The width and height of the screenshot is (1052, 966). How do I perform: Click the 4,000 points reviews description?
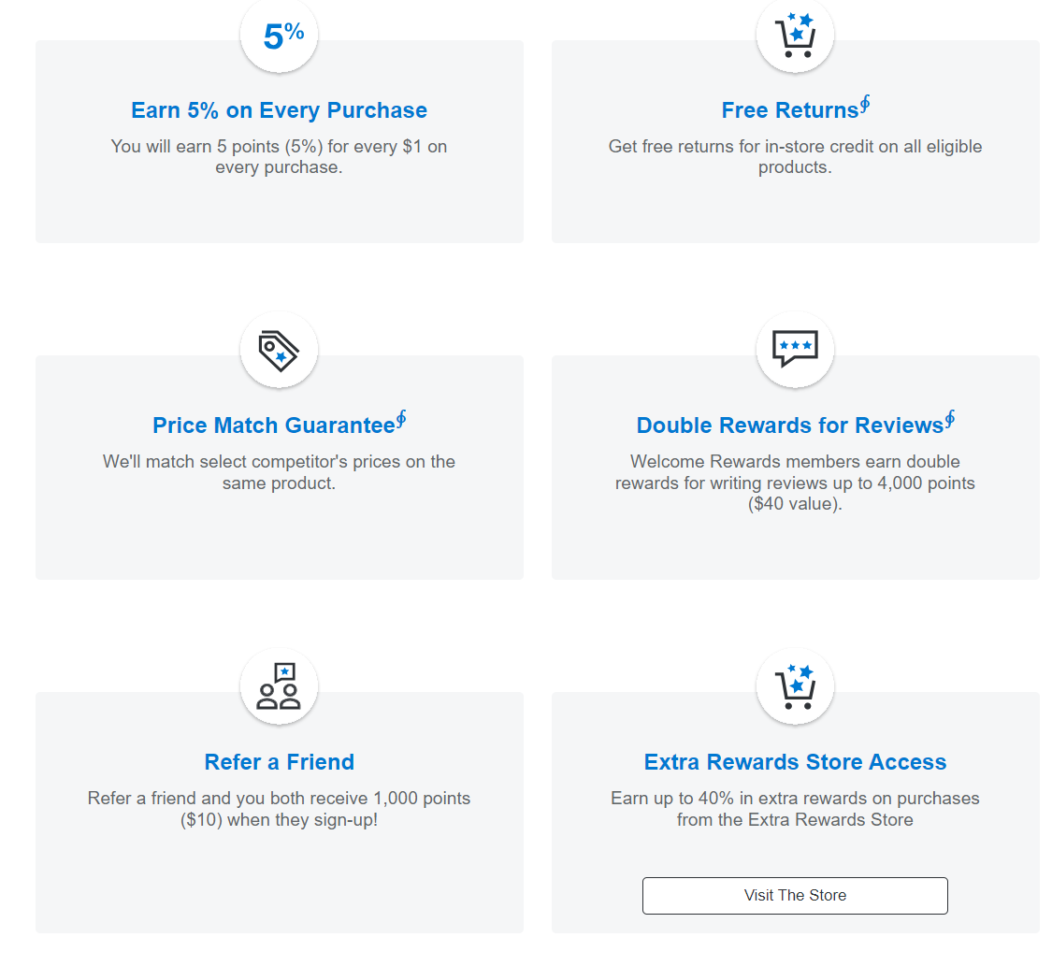[x=795, y=483]
